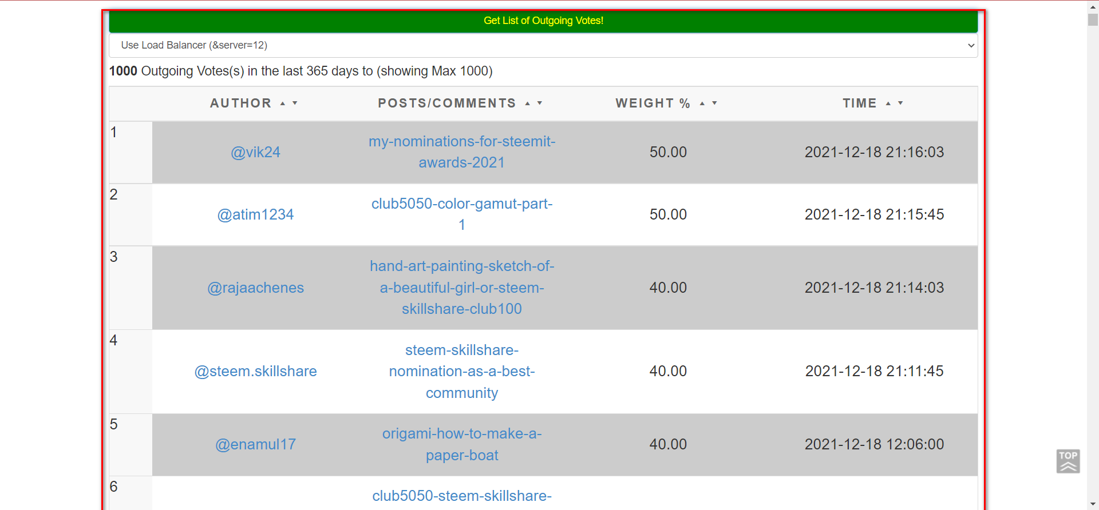
Task: Open post hand-art-painting-sketch-of-a-beautiful-girl
Action: [x=462, y=288]
